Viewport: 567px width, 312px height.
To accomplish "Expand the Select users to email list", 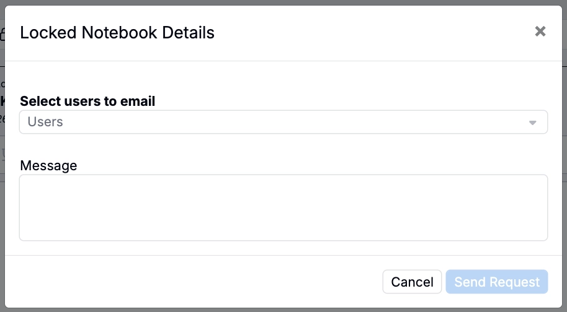I will tap(283, 122).
